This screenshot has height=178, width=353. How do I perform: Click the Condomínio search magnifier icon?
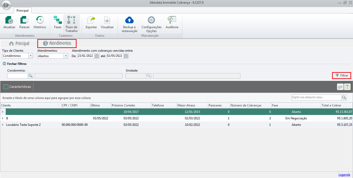click(x=31, y=76)
